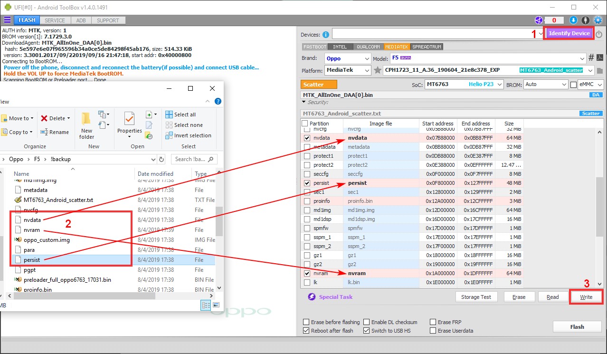Click the History icon in Explorer Open group
This screenshot has width=607, height=354.
tap(149, 136)
